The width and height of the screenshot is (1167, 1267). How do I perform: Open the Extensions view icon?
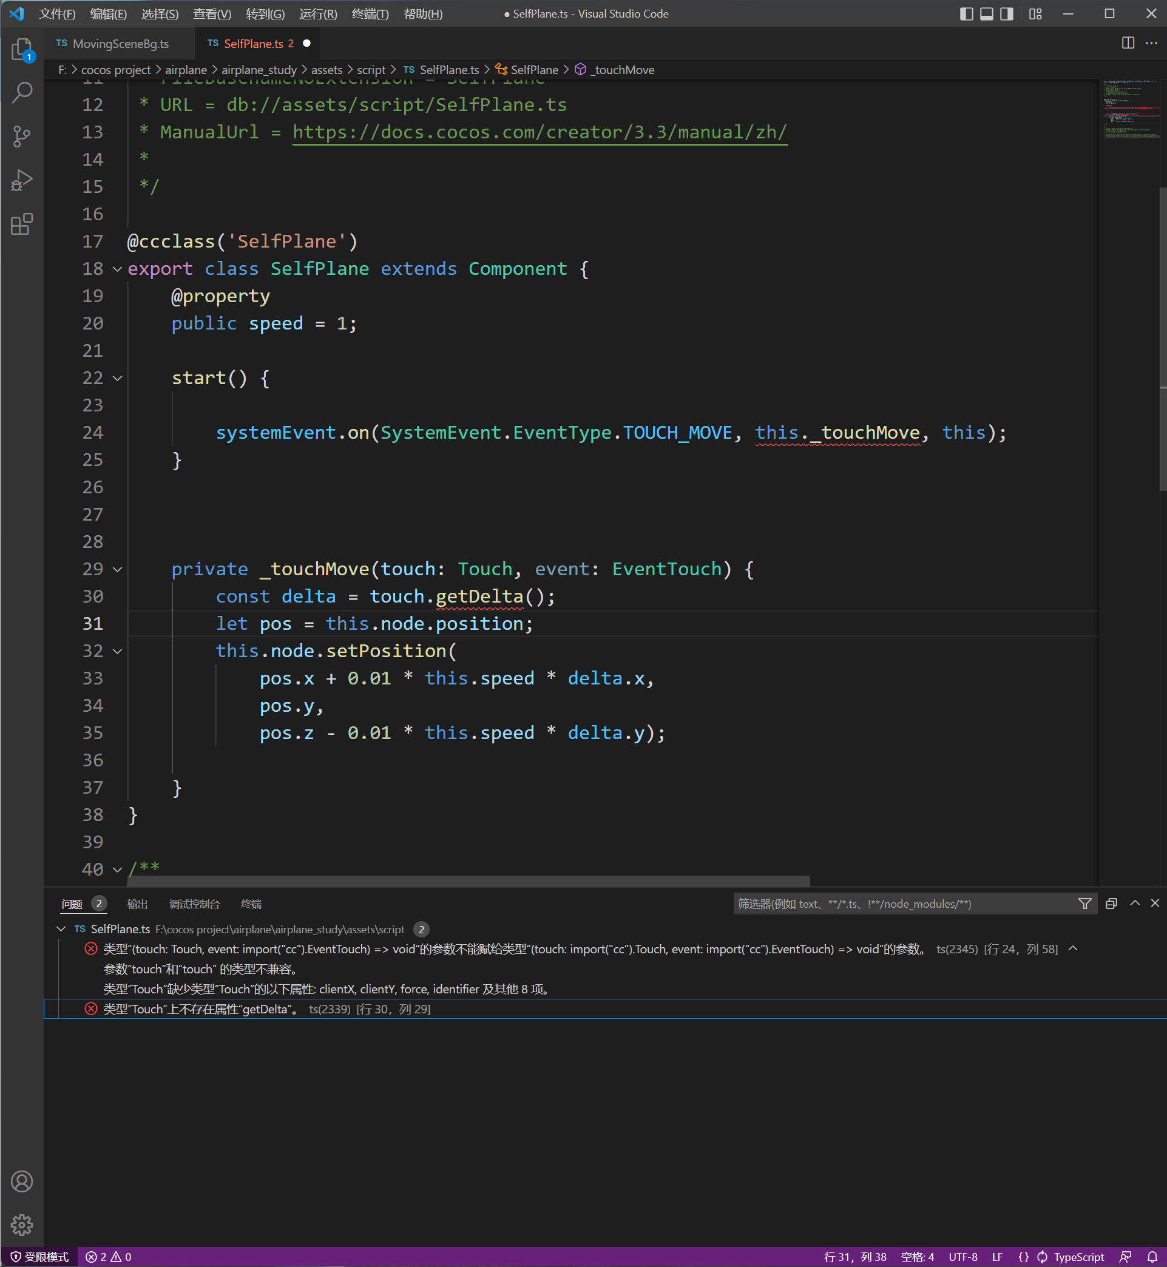click(21, 223)
